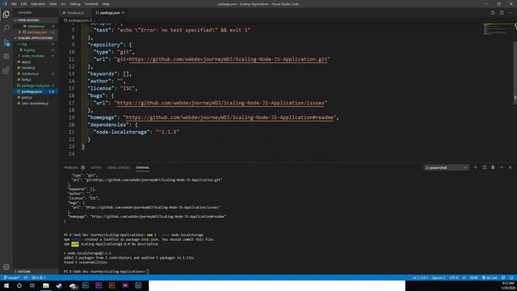Open problems count in status bar
Viewport: 517px width, 291px height.
[x=39, y=278]
